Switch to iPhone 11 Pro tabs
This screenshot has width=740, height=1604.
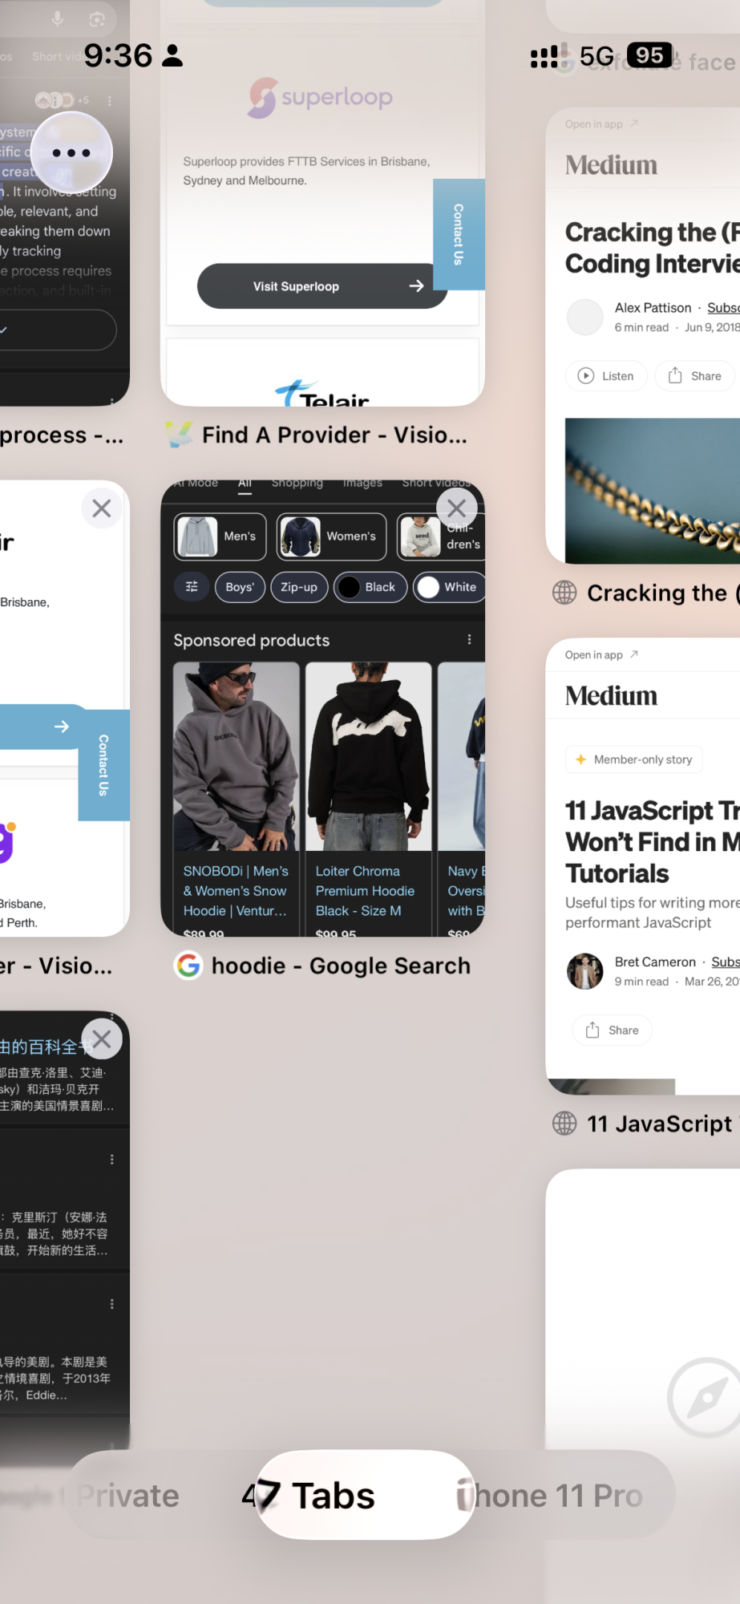tap(550, 1496)
